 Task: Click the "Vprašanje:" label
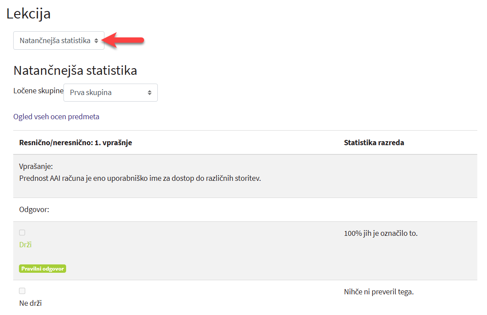coord(36,167)
